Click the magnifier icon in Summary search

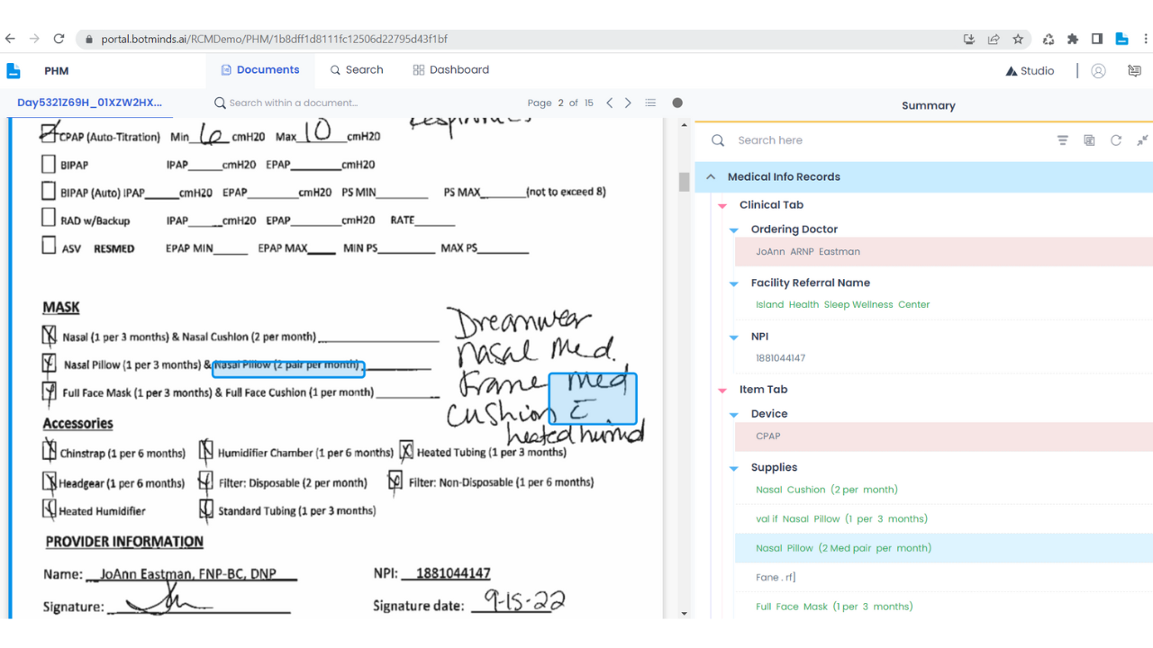coord(718,140)
